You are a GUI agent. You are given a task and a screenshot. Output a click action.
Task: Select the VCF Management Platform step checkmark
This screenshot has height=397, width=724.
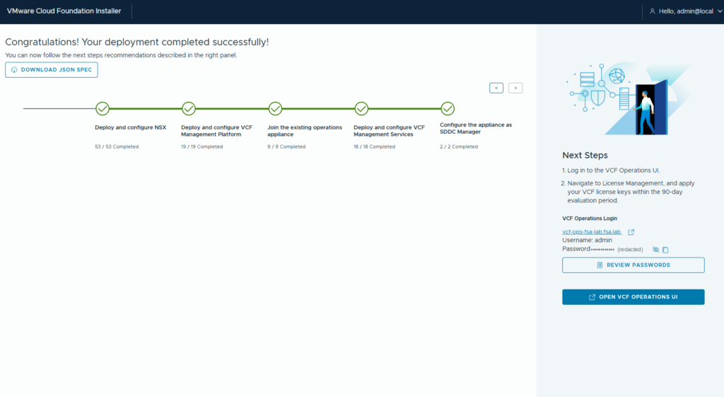(188, 108)
